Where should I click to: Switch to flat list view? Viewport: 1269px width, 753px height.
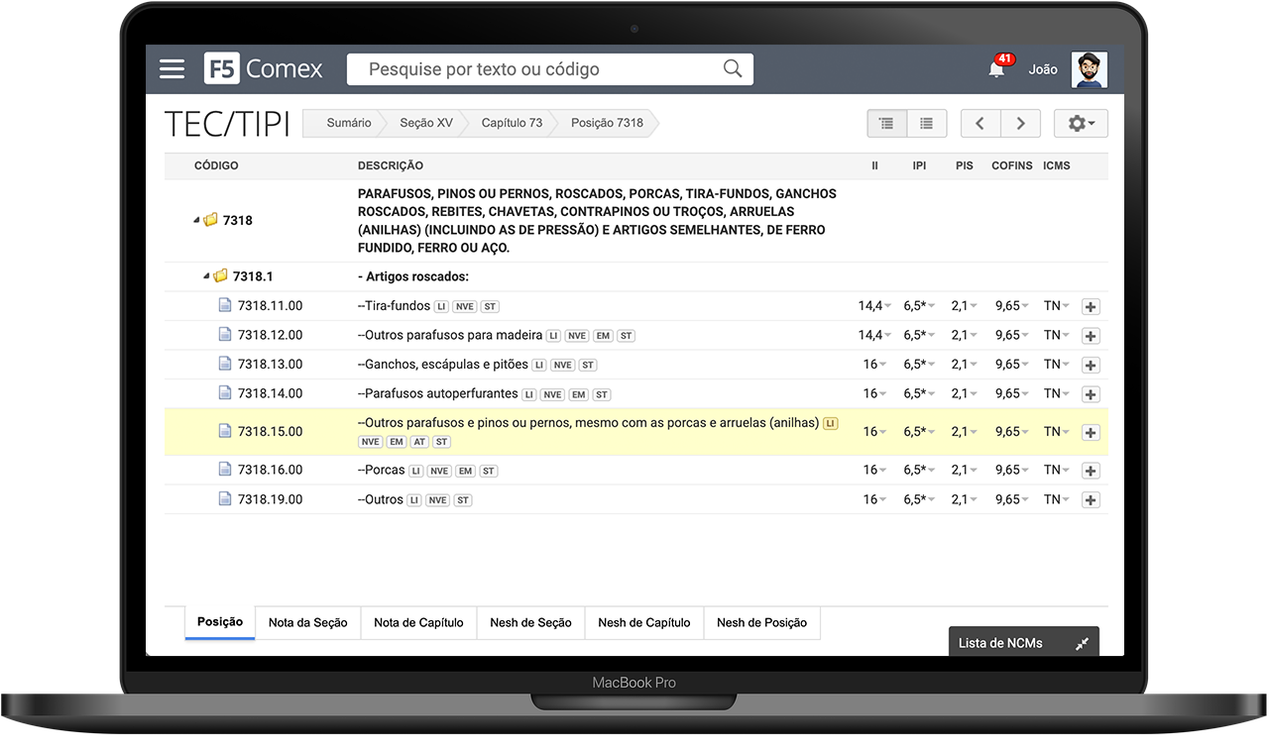[x=926, y=124]
